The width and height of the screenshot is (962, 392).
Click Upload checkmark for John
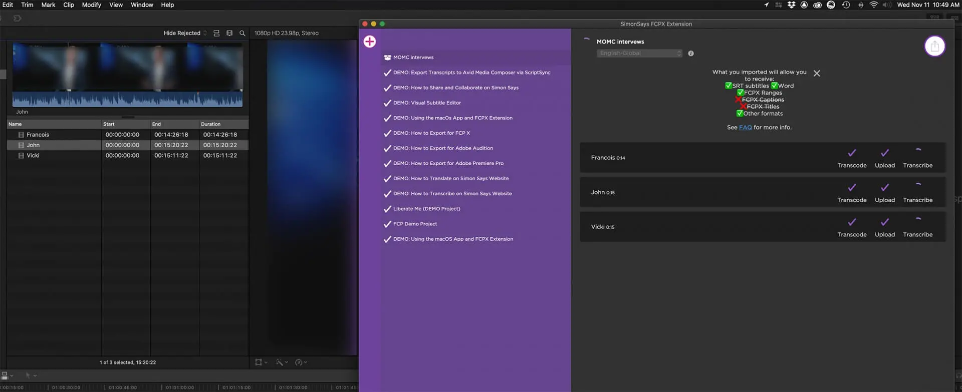pyautogui.click(x=885, y=188)
